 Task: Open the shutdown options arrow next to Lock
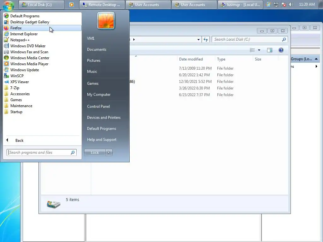(x=109, y=153)
